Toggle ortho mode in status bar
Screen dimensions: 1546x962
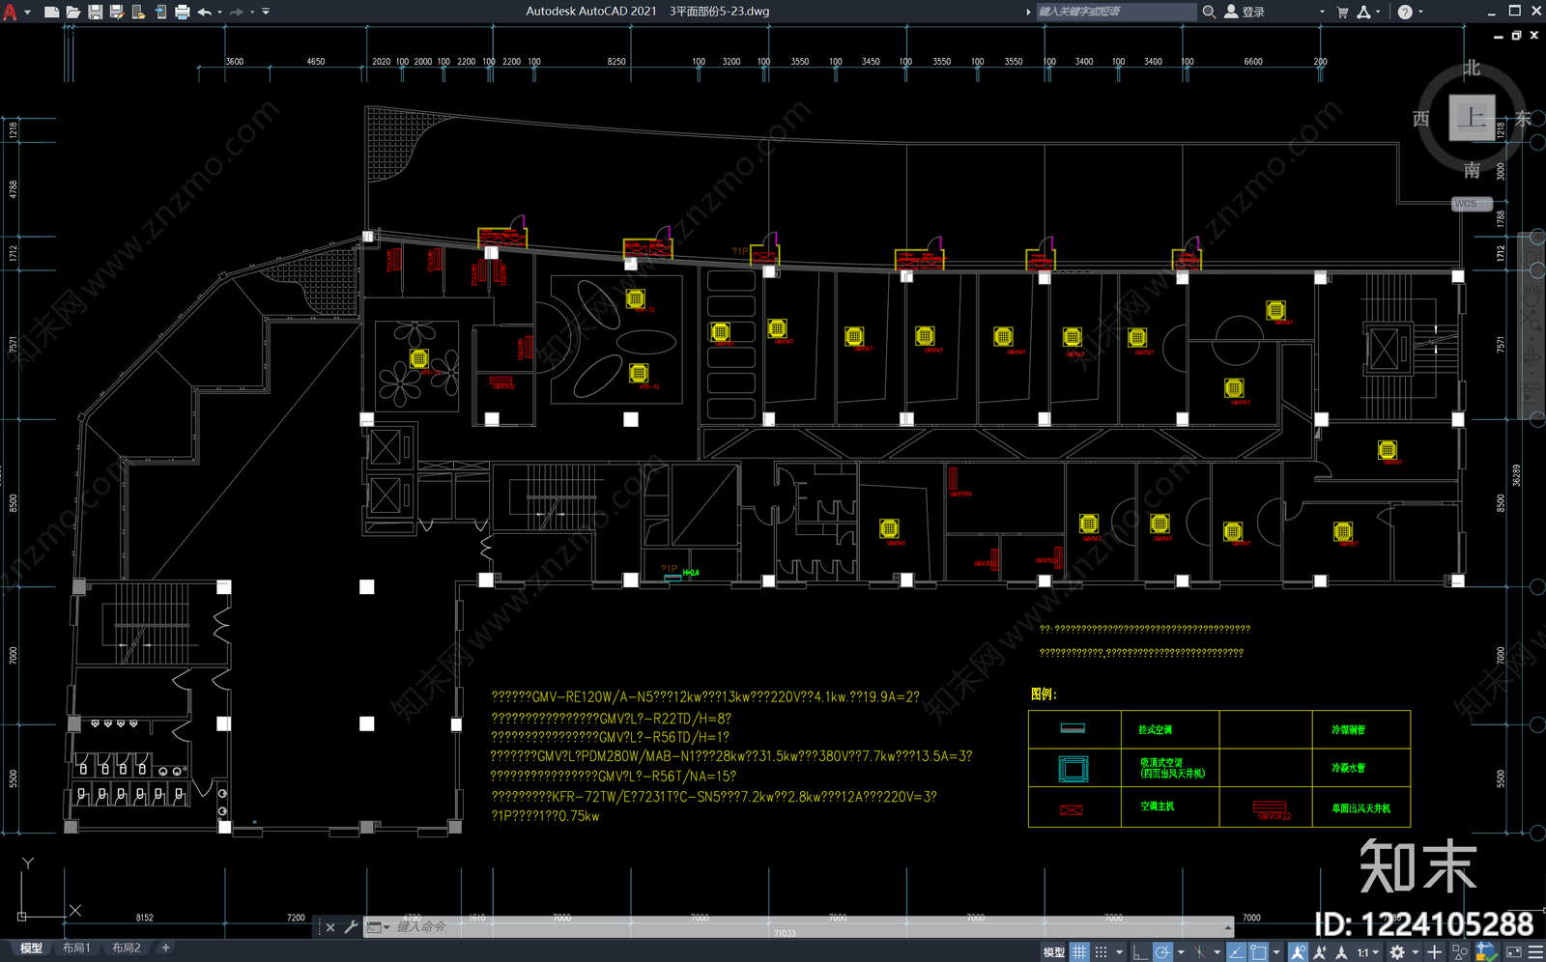pyautogui.click(x=1139, y=952)
